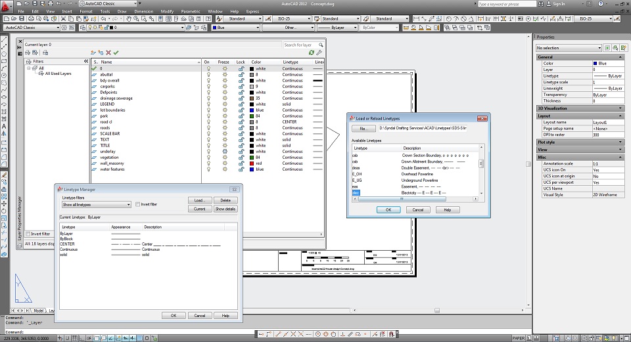
Task: Check Invert filter box in Linetype Manager
Action: tap(138, 204)
